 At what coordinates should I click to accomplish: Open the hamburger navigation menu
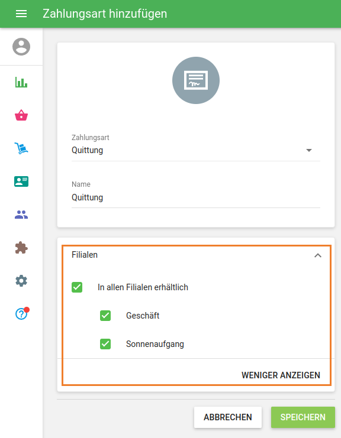tap(21, 14)
